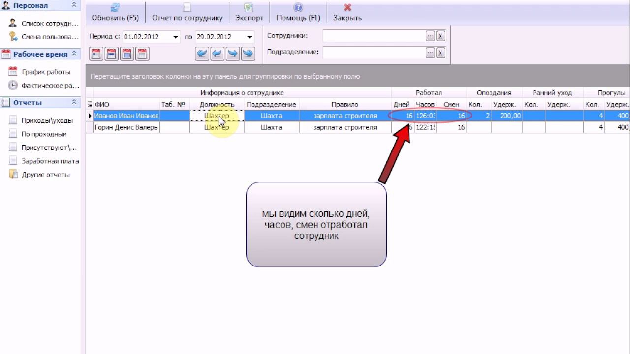The width and height of the screenshot is (630, 354).
Task: Select the Иванов Иван row name cell
Action: [126, 116]
